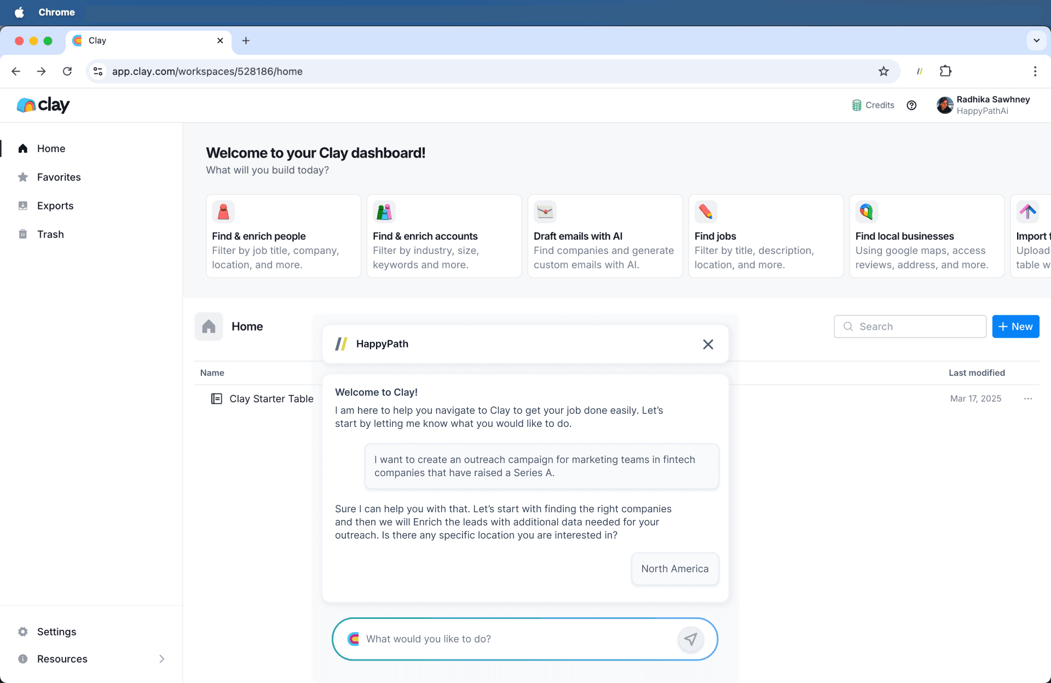1051x683 pixels.
Task: Reload the page
Action: point(67,71)
